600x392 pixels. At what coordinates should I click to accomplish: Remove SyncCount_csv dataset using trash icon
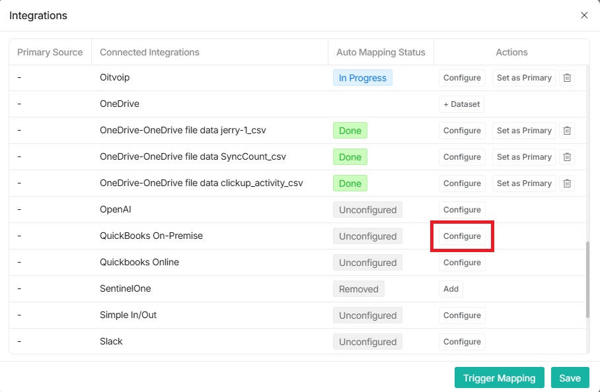[567, 157]
